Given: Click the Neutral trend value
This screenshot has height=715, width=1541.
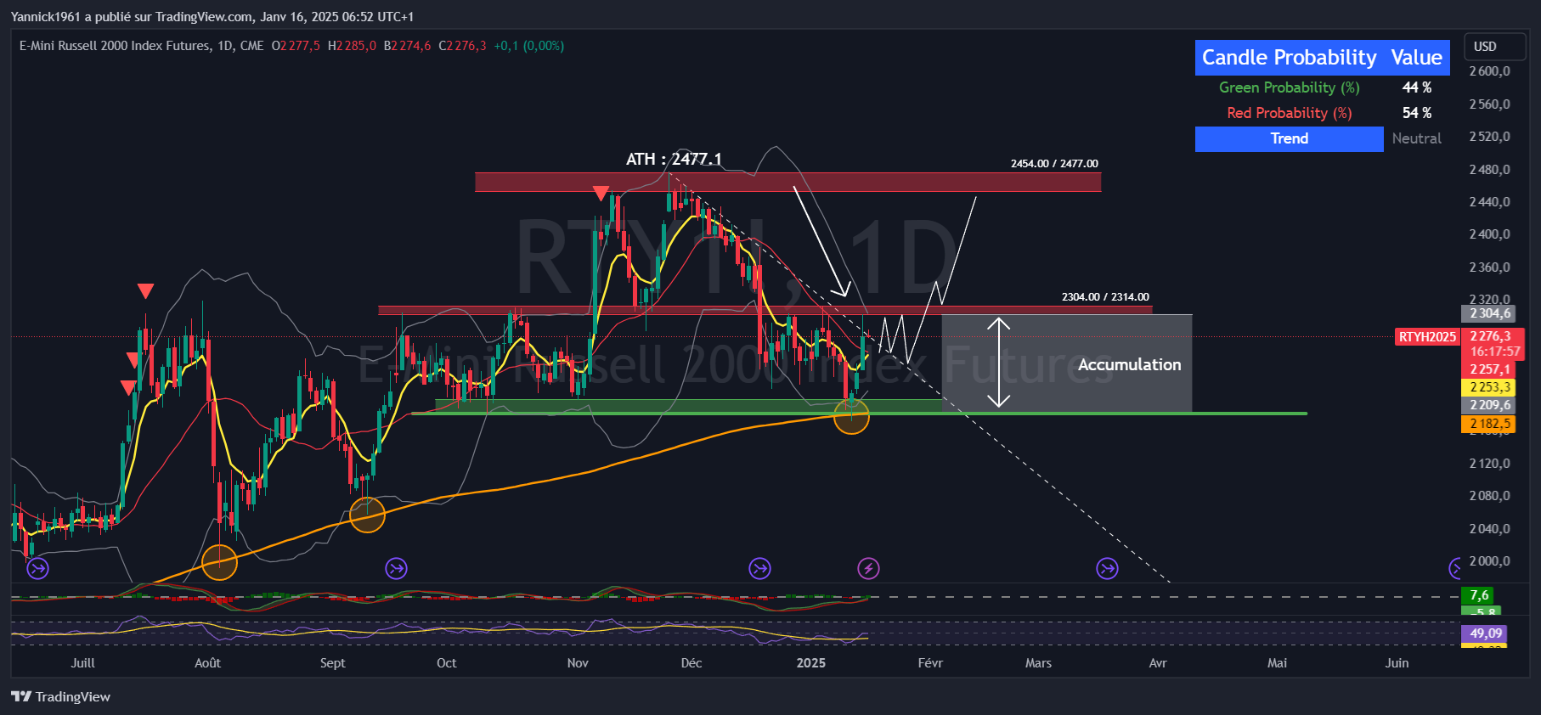Looking at the screenshot, I should pyautogui.click(x=1416, y=138).
